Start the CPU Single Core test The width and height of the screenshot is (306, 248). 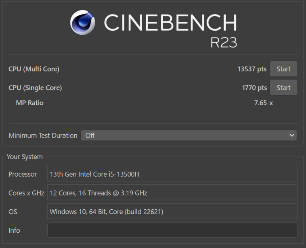pyautogui.click(x=283, y=88)
